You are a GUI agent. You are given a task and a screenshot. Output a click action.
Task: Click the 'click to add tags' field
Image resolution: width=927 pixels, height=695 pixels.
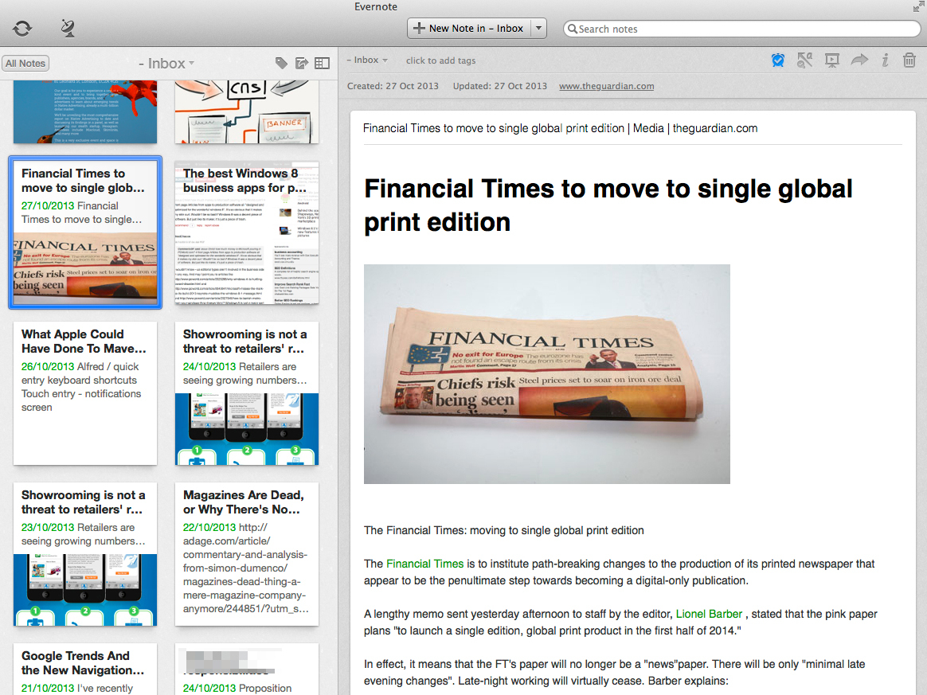coord(440,61)
